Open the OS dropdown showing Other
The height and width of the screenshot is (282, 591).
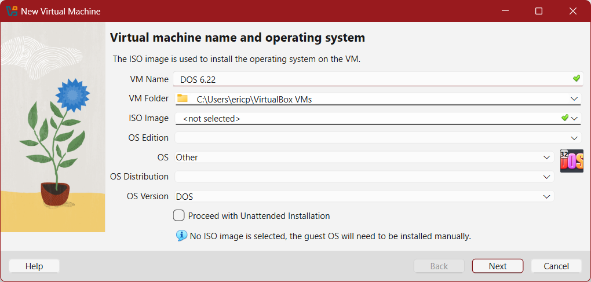pos(546,157)
